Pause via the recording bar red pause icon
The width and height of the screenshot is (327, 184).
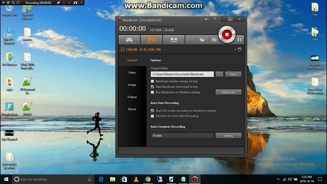pos(64,3)
